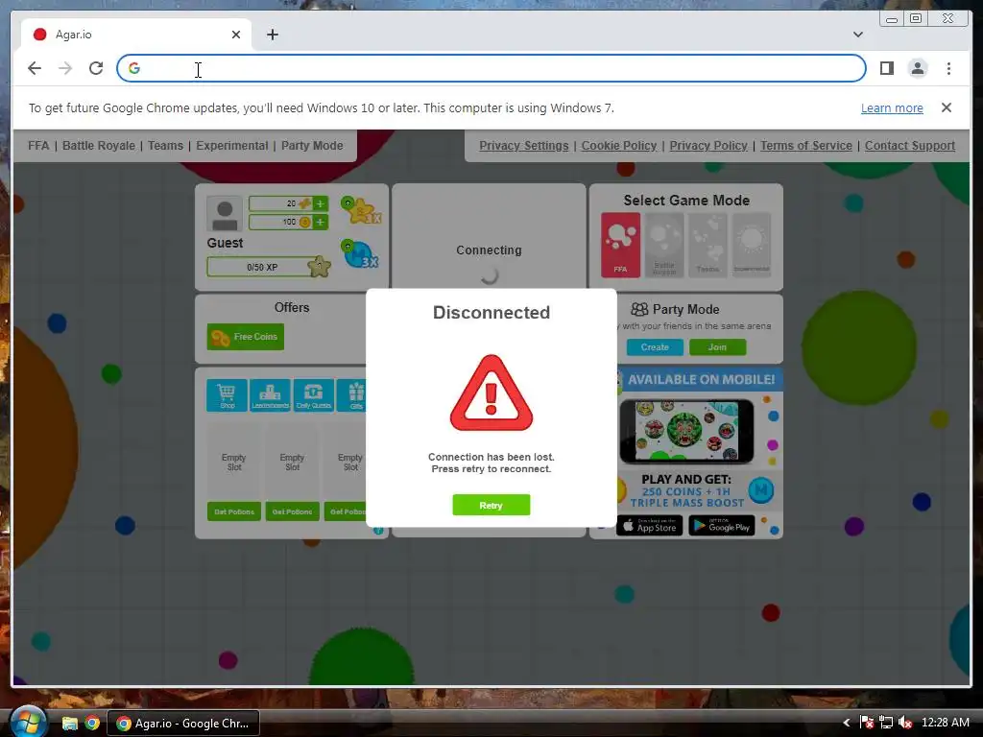
Task: Click the pinned Chrome taskbar icon
Action: click(x=92, y=724)
